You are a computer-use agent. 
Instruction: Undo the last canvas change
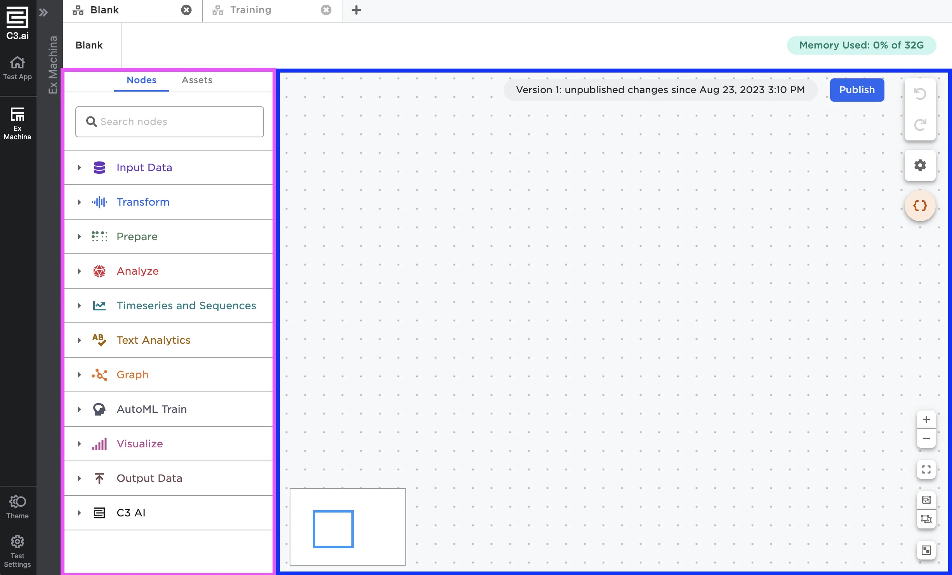[x=920, y=94]
